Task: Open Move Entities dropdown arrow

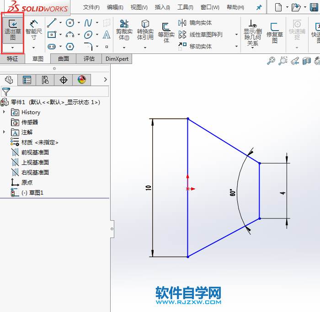Action: pos(236,46)
